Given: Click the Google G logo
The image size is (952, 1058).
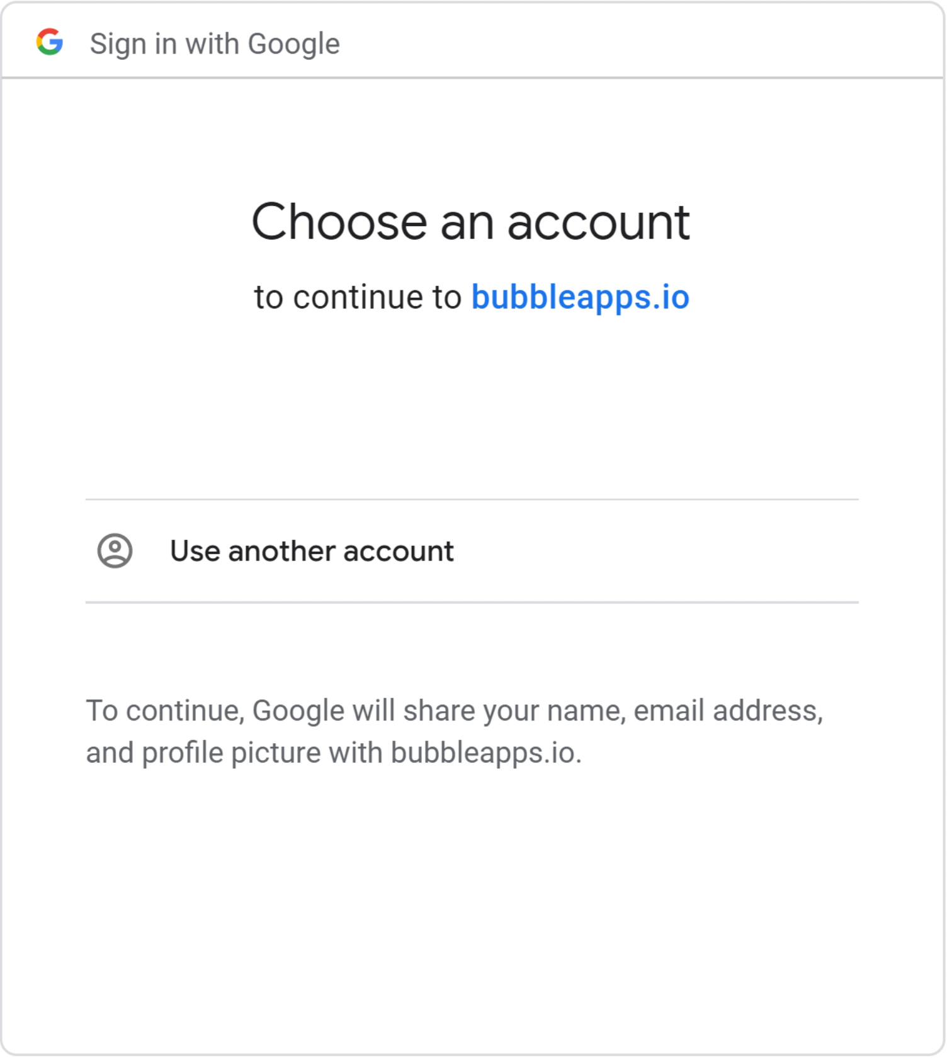Looking at the screenshot, I should (50, 42).
